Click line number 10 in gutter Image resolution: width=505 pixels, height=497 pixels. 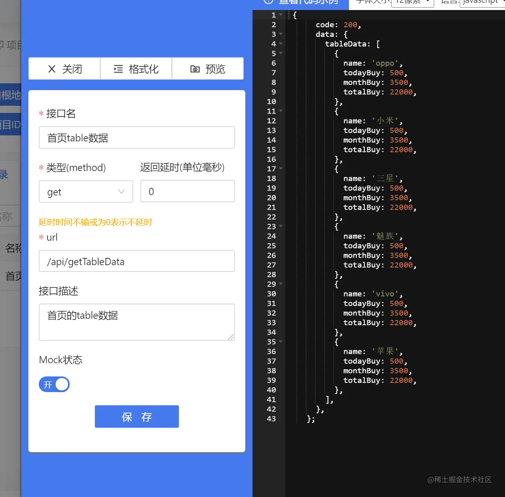pyautogui.click(x=271, y=102)
